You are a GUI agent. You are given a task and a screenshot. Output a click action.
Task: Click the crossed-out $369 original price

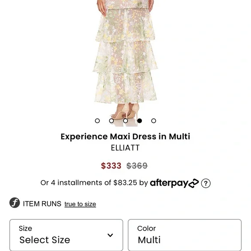click(137, 166)
